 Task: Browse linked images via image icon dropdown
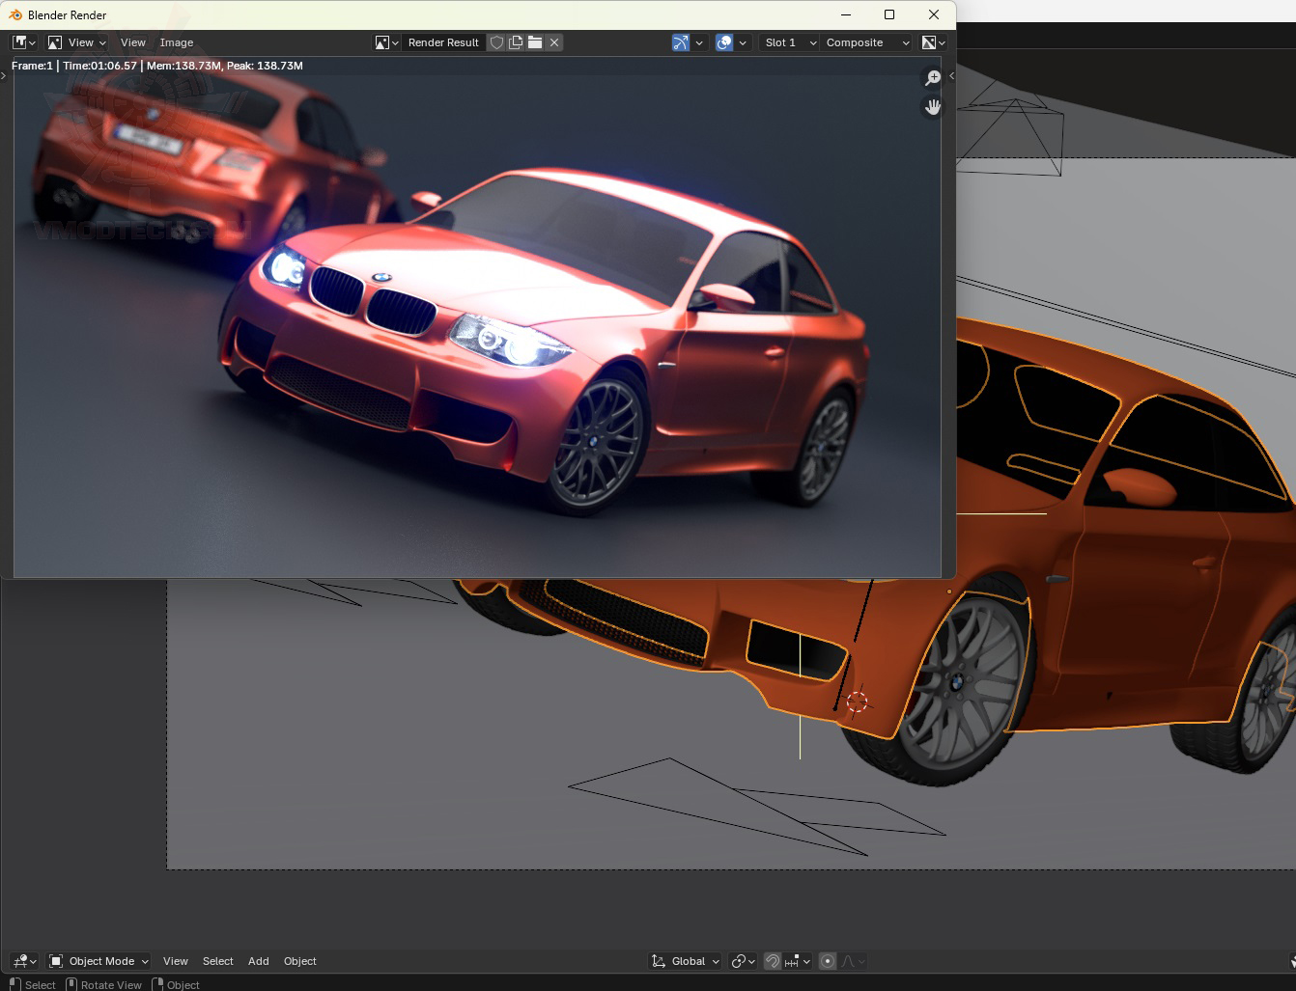coord(386,42)
